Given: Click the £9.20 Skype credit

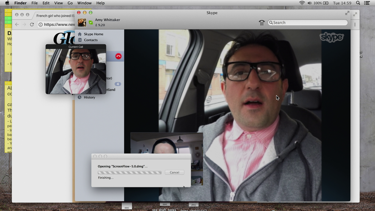Looking at the screenshot, I should coord(100,25).
